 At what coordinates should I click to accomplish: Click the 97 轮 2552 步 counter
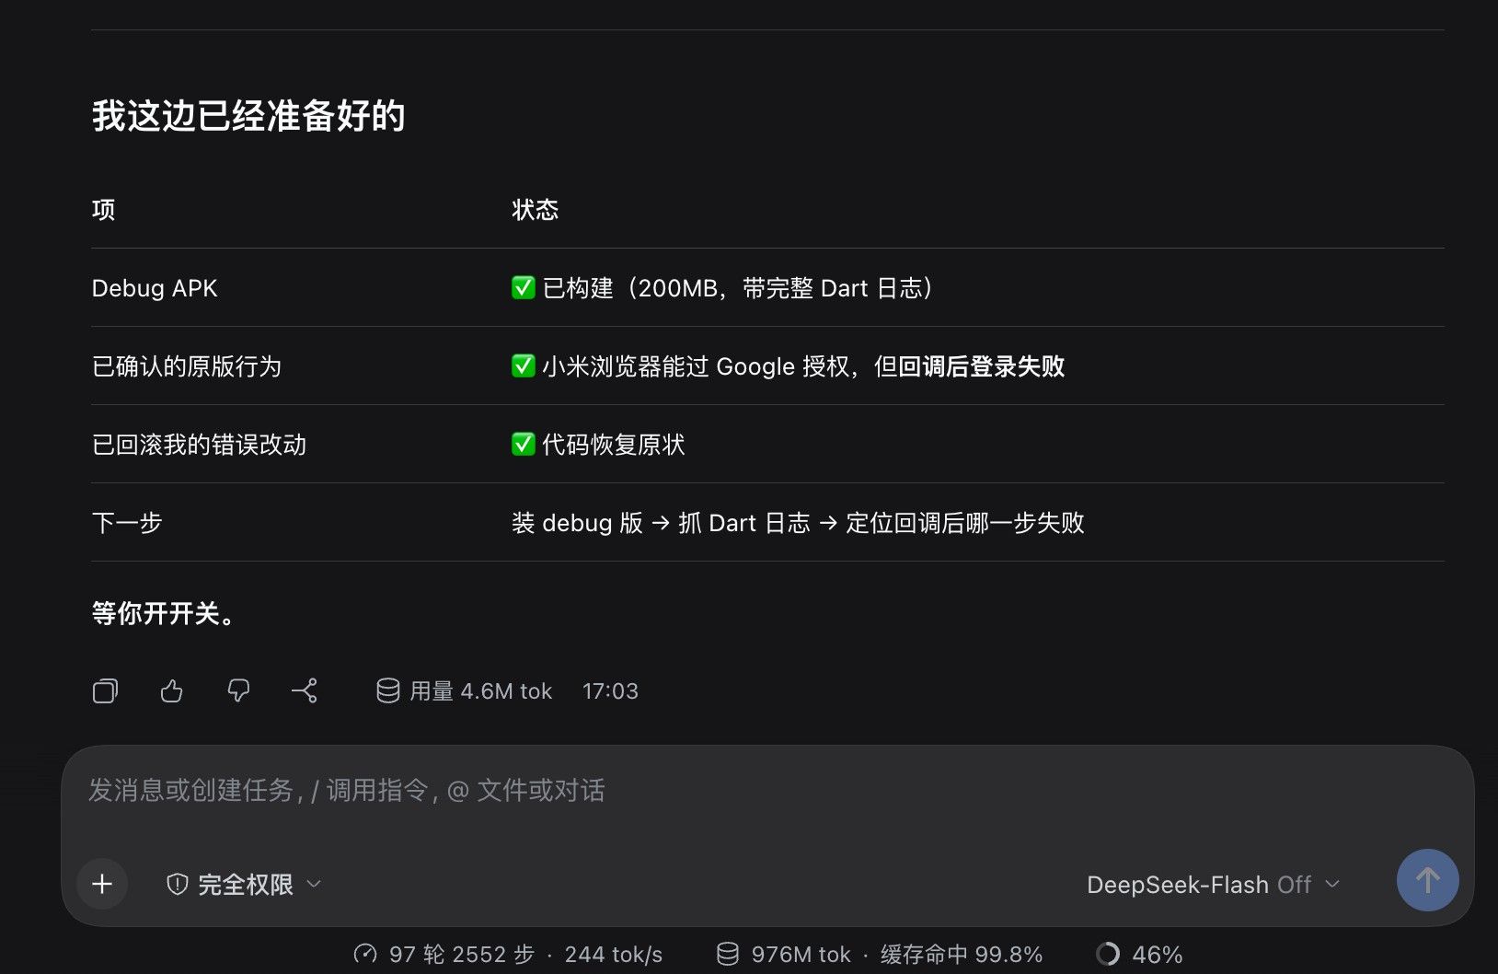coord(461,955)
